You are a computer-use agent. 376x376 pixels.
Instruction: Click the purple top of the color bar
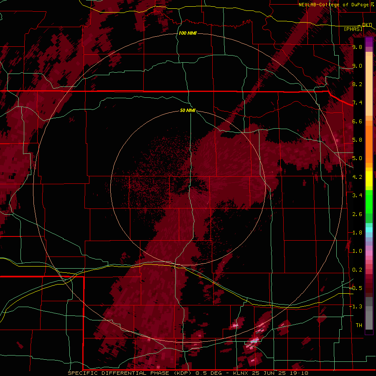point(369,42)
